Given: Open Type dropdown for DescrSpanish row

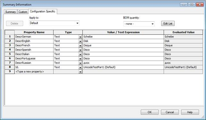Looking at the screenshot, I should point(80,50).
